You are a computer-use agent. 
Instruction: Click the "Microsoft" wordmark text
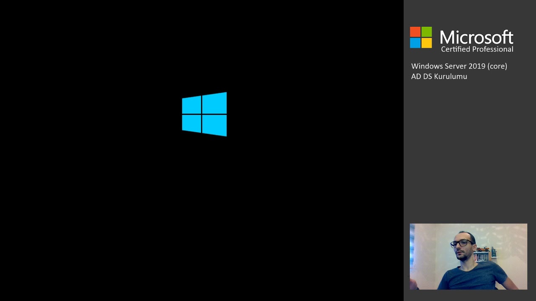point(477,38)
